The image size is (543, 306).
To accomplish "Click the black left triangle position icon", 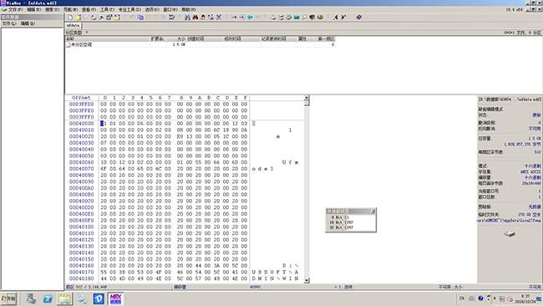I will pos(335,17).
